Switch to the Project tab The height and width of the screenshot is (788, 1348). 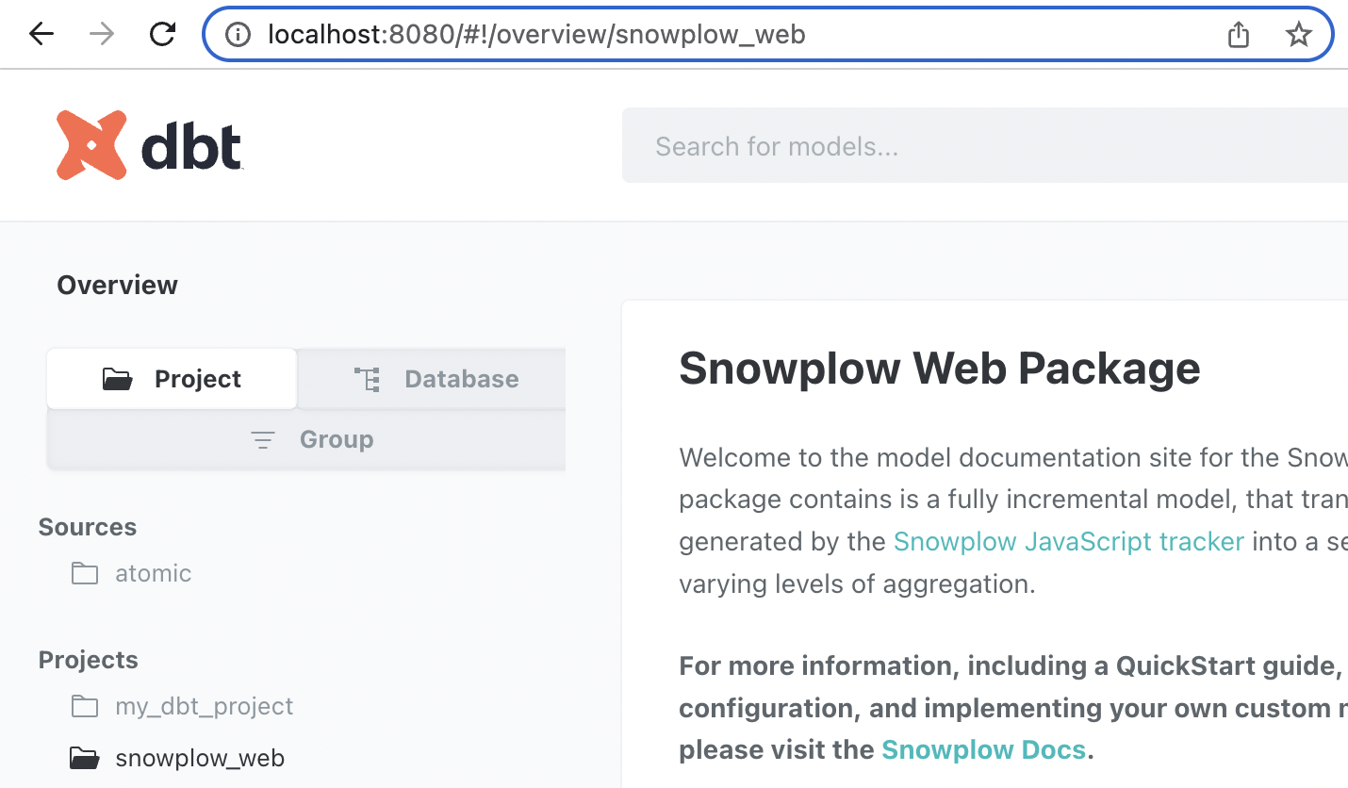coord(172,379)
